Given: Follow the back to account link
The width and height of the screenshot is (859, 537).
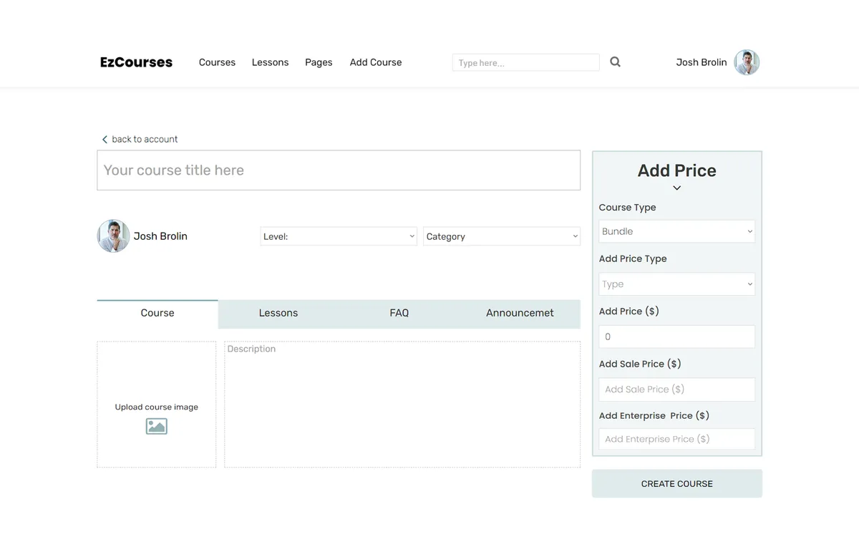Looking at the screenshot, I should click(x=145, y=140).
